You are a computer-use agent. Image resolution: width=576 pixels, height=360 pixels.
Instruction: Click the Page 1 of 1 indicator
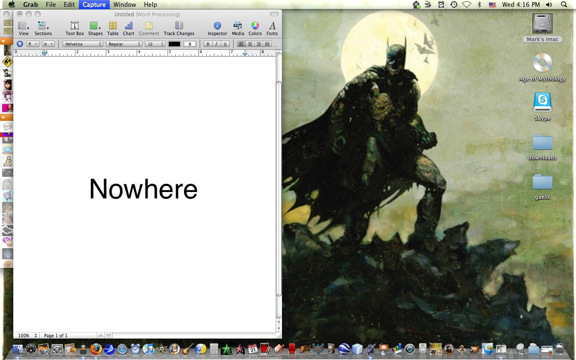coord(56,336)
